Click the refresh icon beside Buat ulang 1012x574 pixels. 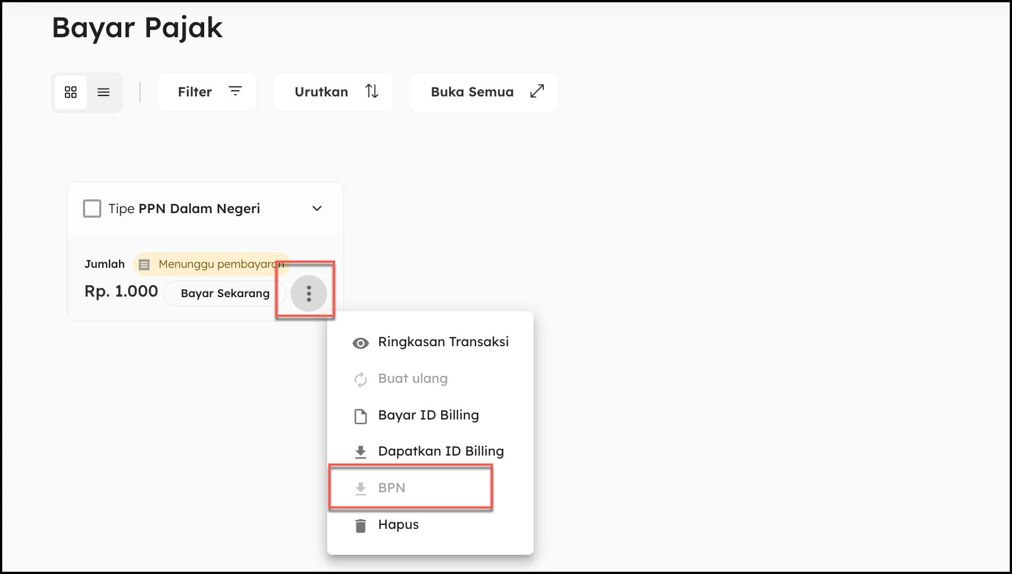360,379
